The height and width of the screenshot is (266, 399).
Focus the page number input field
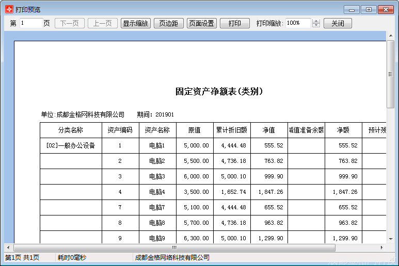tap(30, 23)
